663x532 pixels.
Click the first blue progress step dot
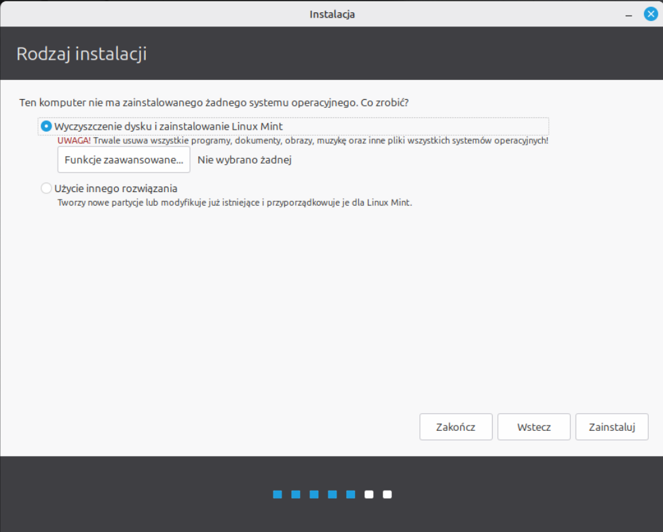277,495
